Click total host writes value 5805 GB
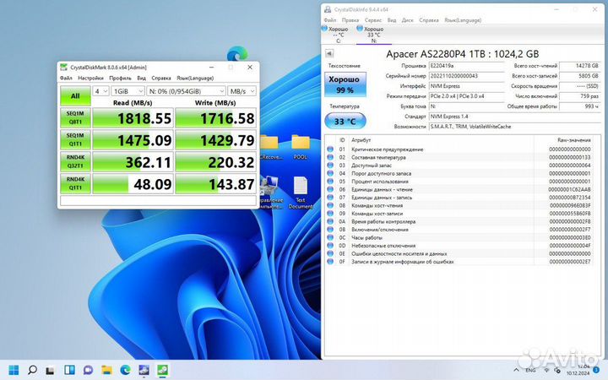The image size is (608, 380). 580,76
